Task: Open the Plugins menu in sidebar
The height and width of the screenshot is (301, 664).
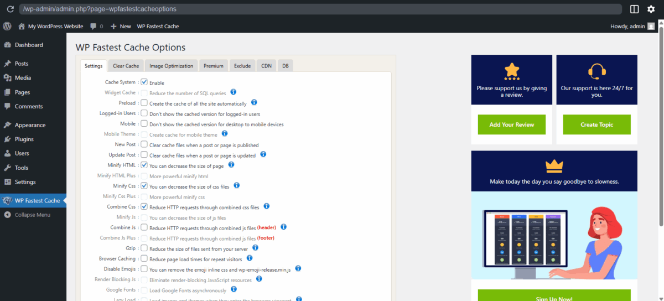Action: pyautogui.click(x=24, y=139)
